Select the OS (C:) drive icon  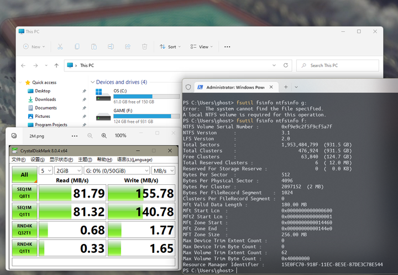tap(103, 95)
